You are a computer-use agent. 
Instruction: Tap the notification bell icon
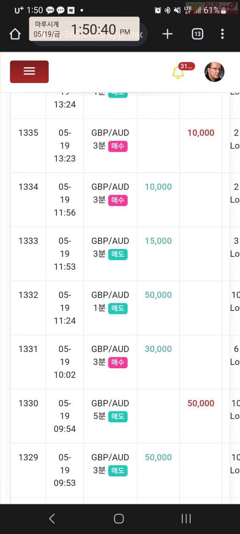coord(178,73)
